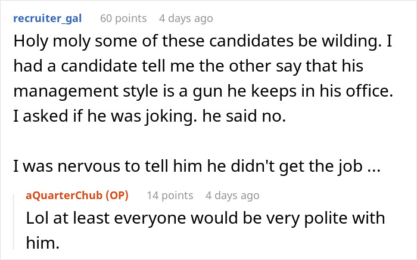
Task: Click the sentence 'he said no'
Action: [x=244, y=116]
